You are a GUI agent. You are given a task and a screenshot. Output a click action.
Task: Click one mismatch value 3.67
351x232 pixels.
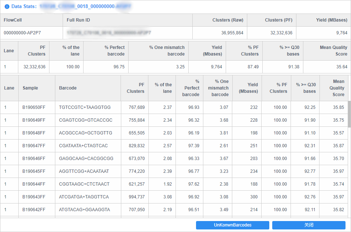tap(224, 159)
